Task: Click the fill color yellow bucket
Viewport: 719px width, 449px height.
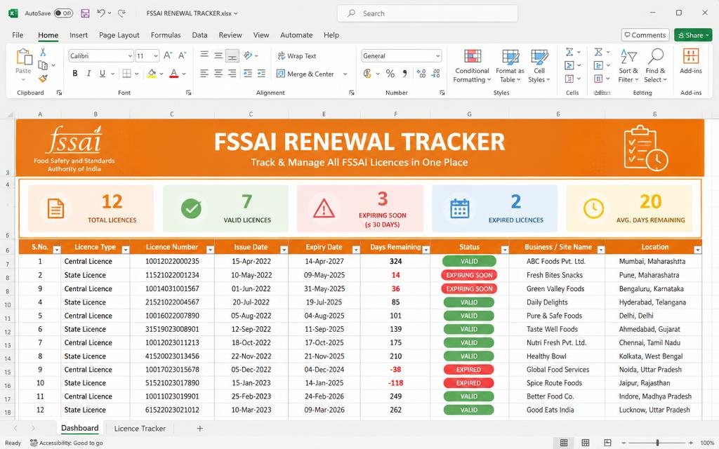Action: 152,73
